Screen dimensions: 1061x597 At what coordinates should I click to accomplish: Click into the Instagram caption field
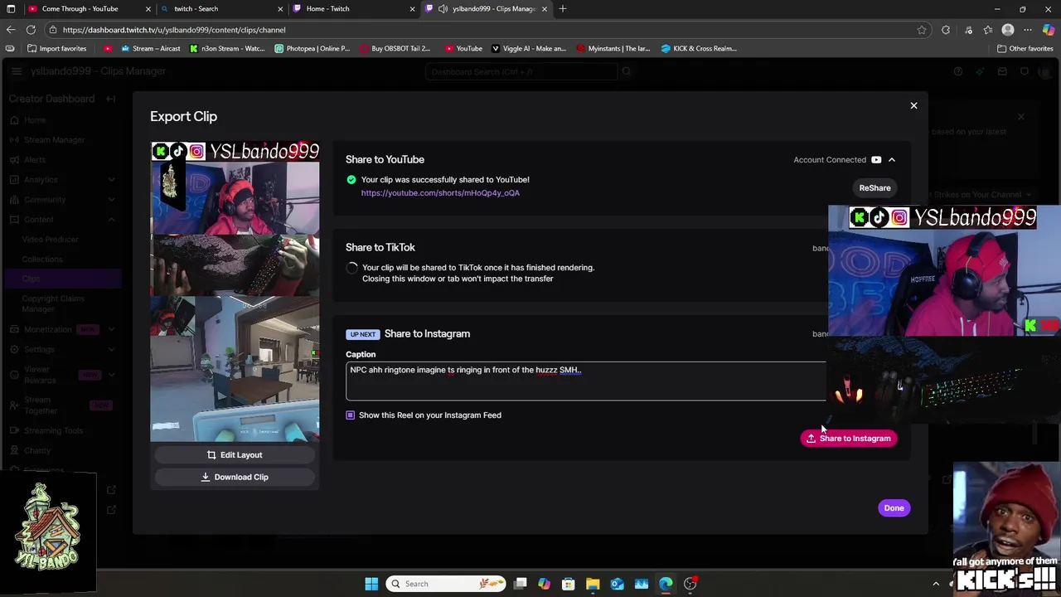586,381
